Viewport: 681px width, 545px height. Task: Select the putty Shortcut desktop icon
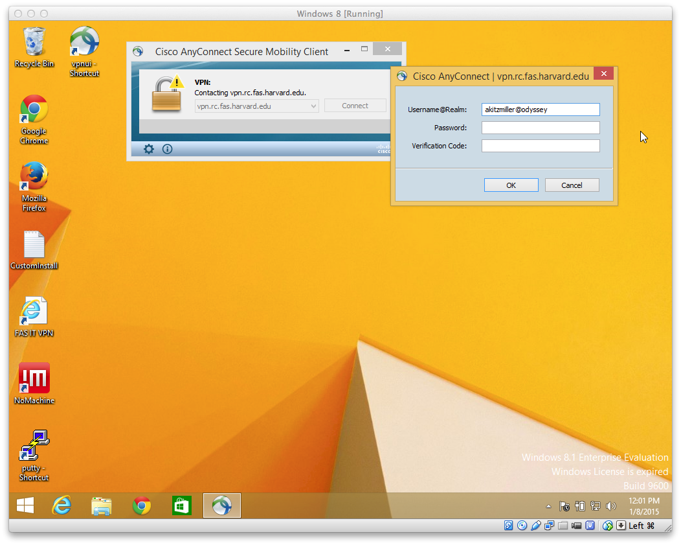[34, 455]
